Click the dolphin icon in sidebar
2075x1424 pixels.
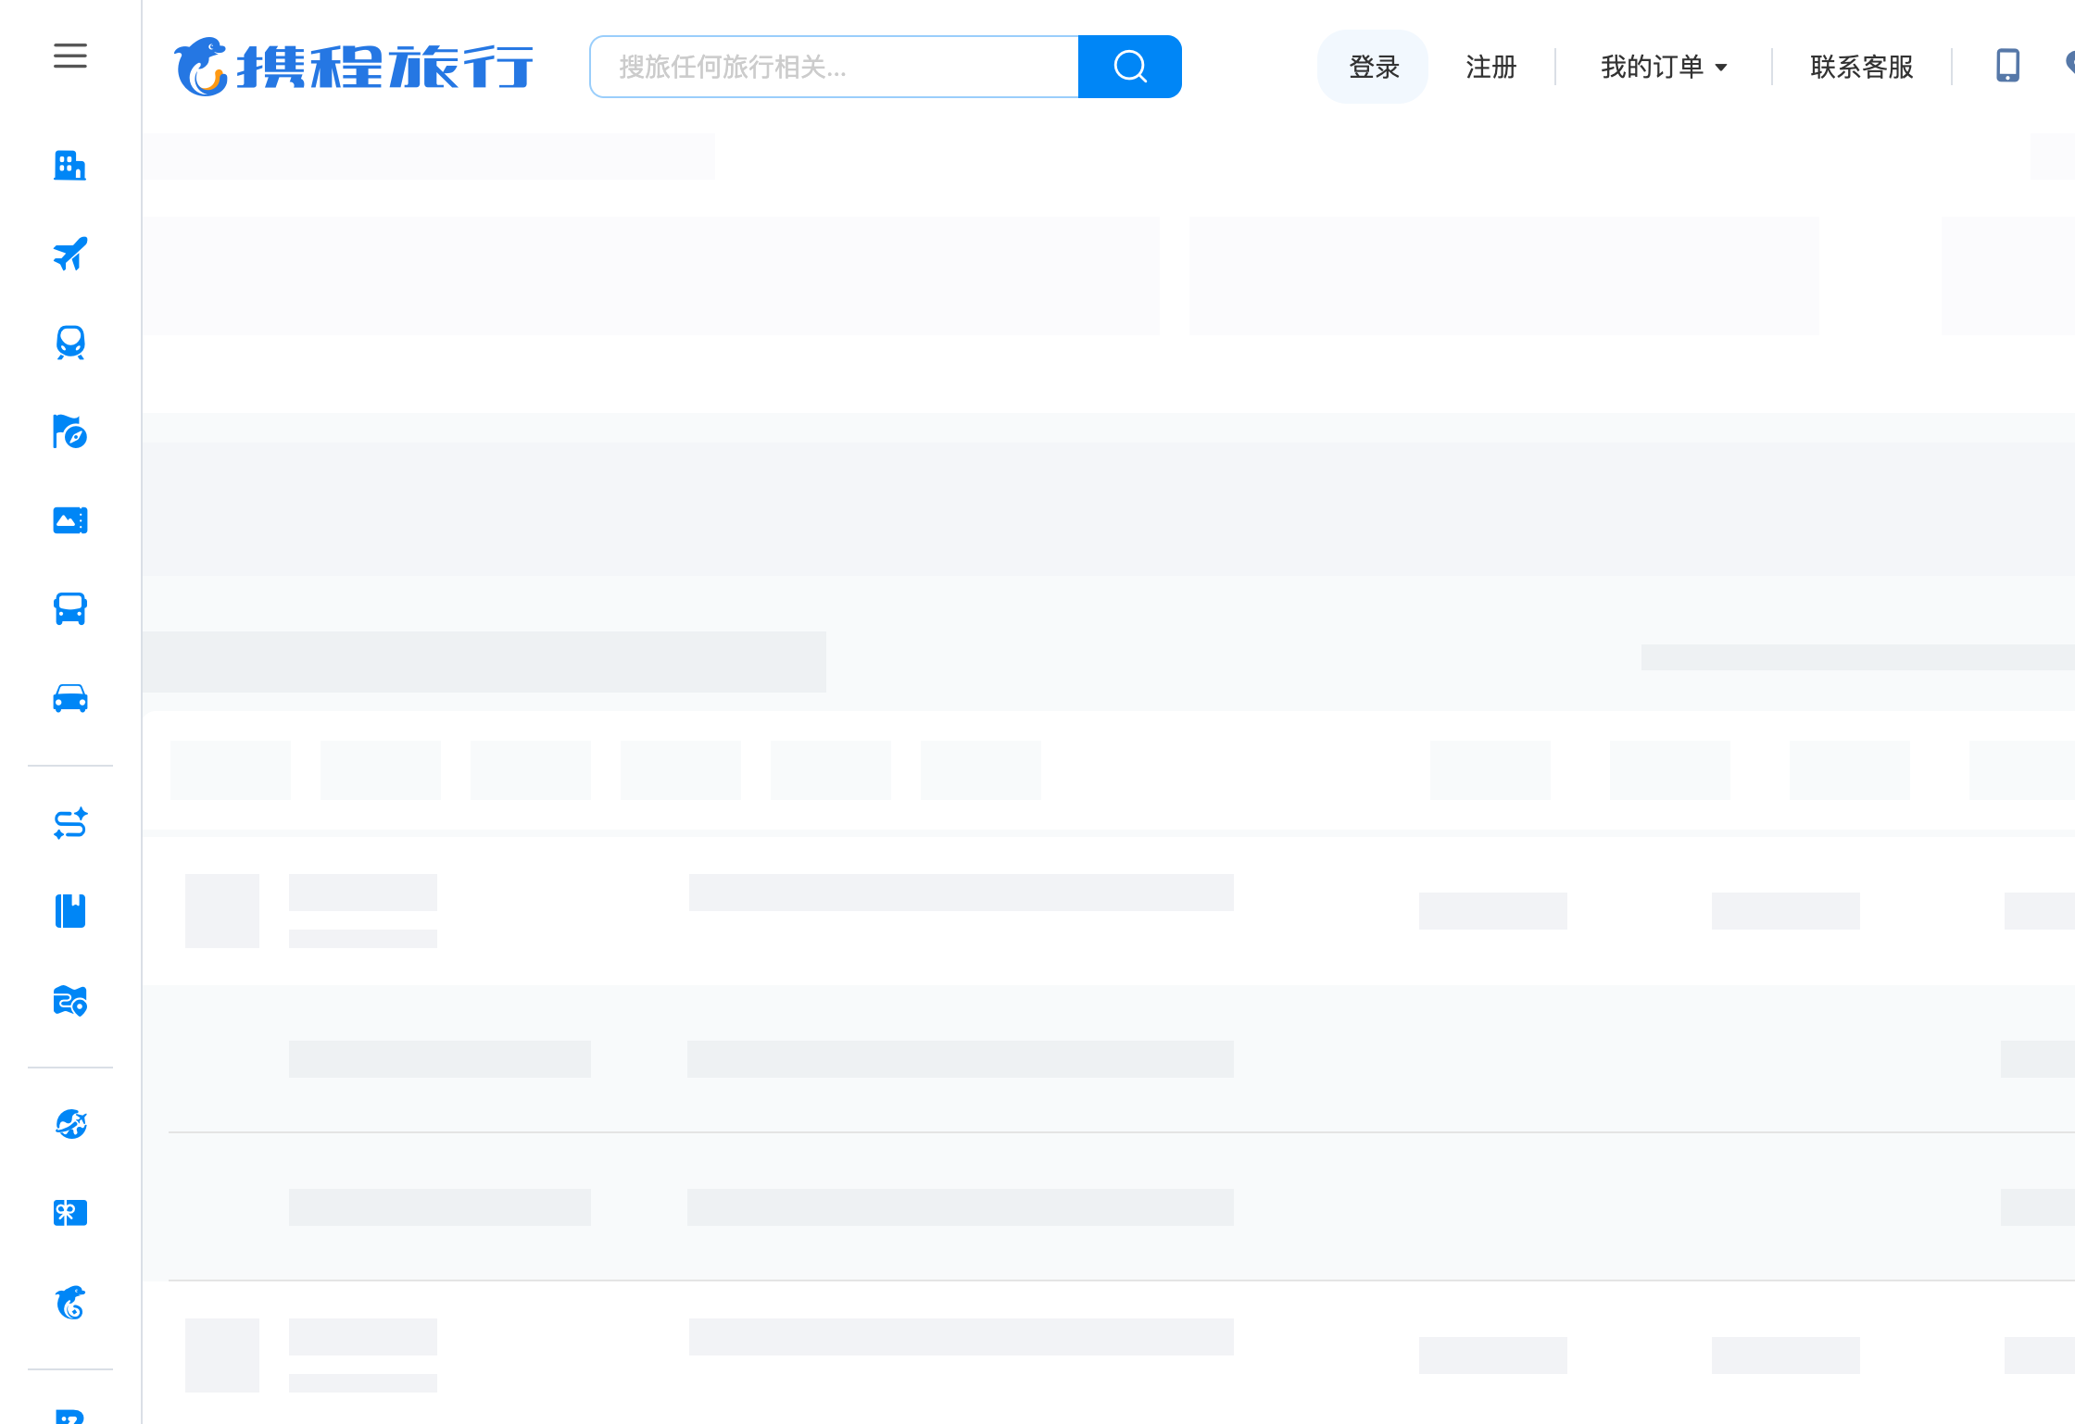[70, 1302]
